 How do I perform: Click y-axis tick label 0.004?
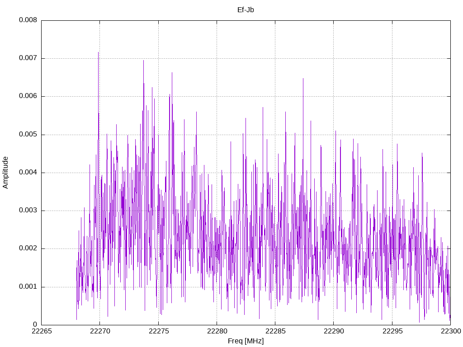click(x=28, y=173)
